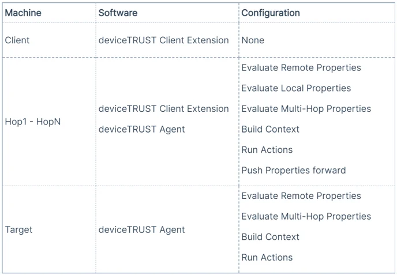Select the Client machine cell
Image resolution: width=397 pixels, height=275 pixels.
[17, 40]
